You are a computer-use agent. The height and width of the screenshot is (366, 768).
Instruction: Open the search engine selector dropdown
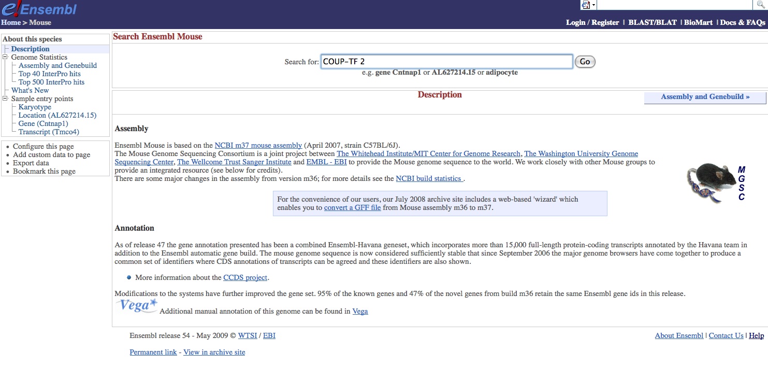click(589, 5)
